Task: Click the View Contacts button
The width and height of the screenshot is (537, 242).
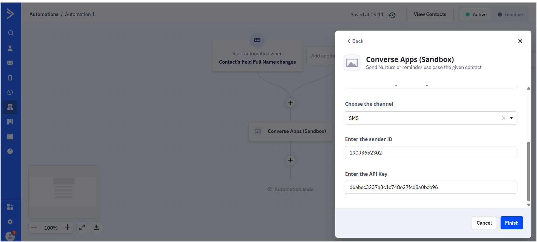Action: 430,14
